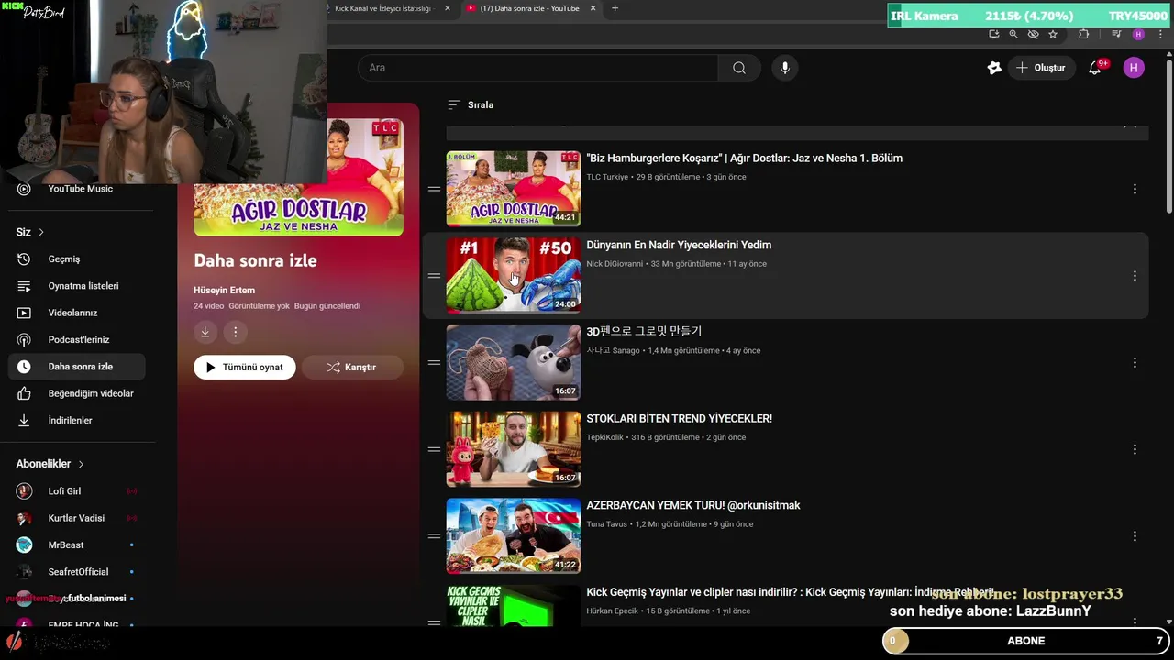
Task: Open Ağır Dostlar video thumbnail in list
Action: [x=514, y=188]
